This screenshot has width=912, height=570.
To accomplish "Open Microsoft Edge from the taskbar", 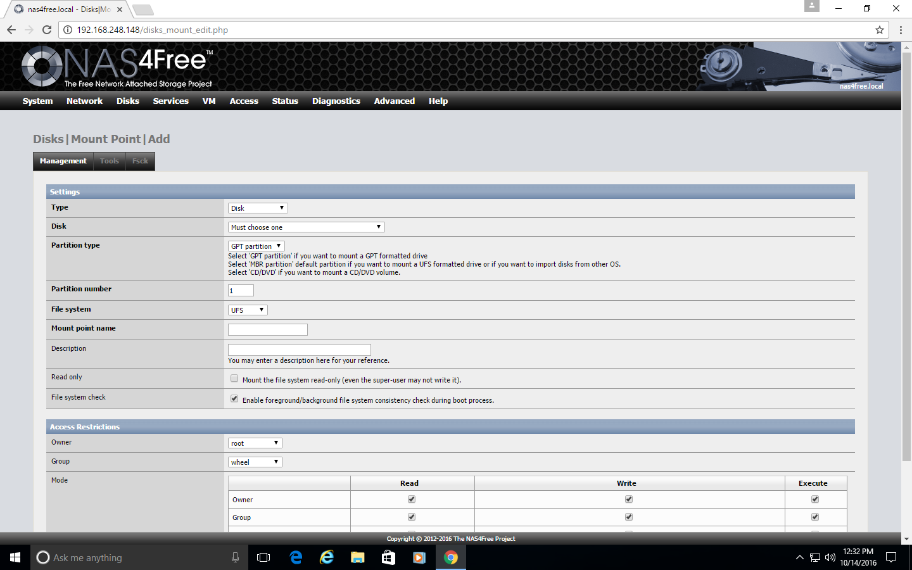I will 296,557.
